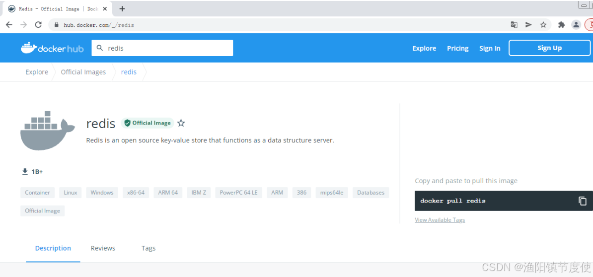This screenshot has width=593, height=277.
Task: Bookmark this page with star icon
Action: click(x=543, y=25)
